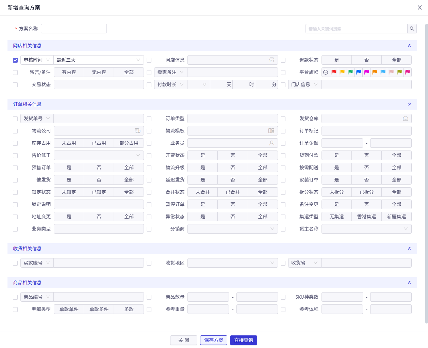Image resolution: width=428 pixels, height=348 pixels.
Task: Select the magenta flag in 平台旗帜
Action: click(366, 72)
